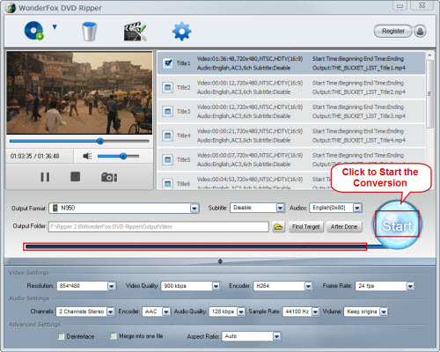Select Title3 output THE_BUCKET_LIST_Title3.mp4 text
This screenshot has height=352, width=440.
(x=358, y=116)
